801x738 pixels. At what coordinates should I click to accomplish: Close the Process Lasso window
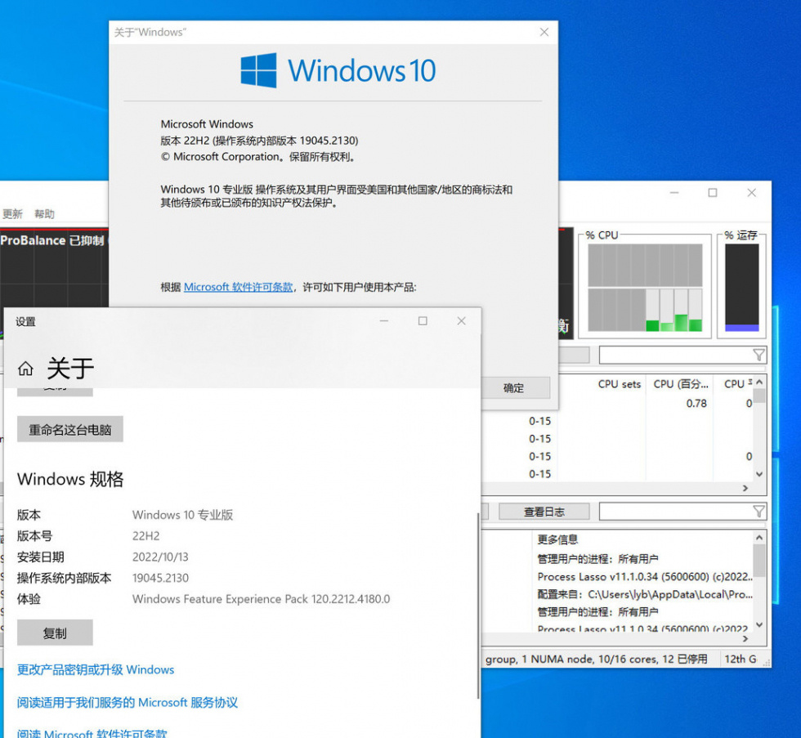click(751, 193)
